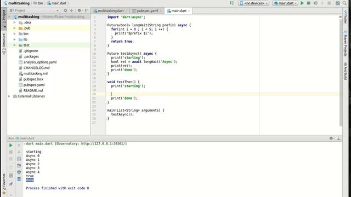Open Run panel settings gear
Screen dimensions: 351x197
pos(331,138)
